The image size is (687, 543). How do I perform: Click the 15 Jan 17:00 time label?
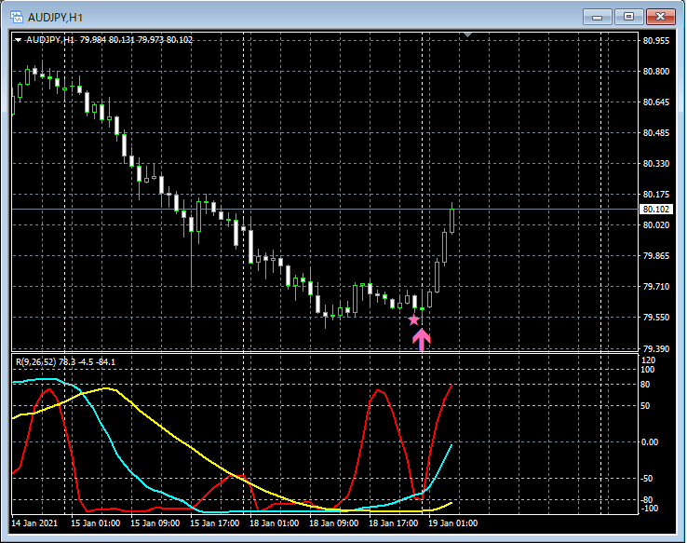215,523
